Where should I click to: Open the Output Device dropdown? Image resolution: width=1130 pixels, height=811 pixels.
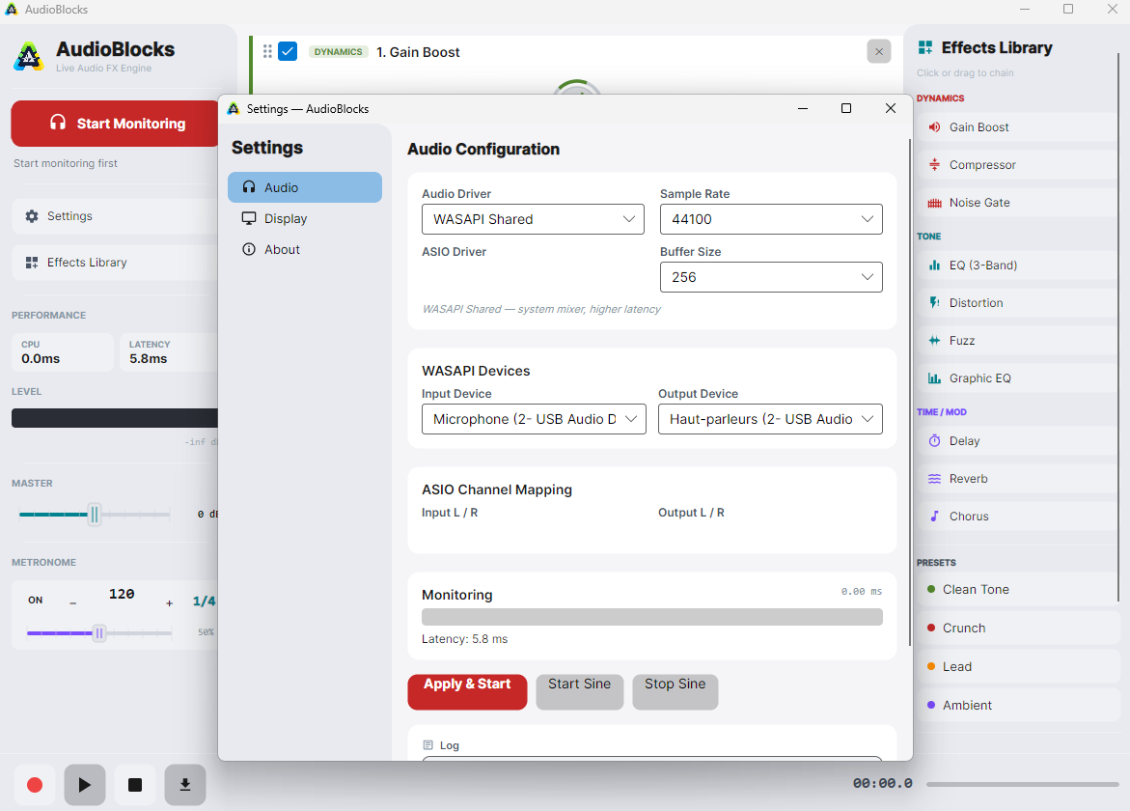(770, 419)
